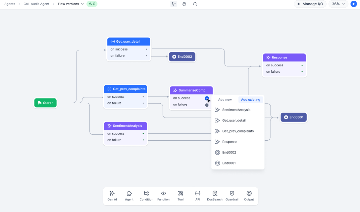Open the canvas search magnifier
The width and height of the screenshot is (360, 212).
[x=195, y=4]
